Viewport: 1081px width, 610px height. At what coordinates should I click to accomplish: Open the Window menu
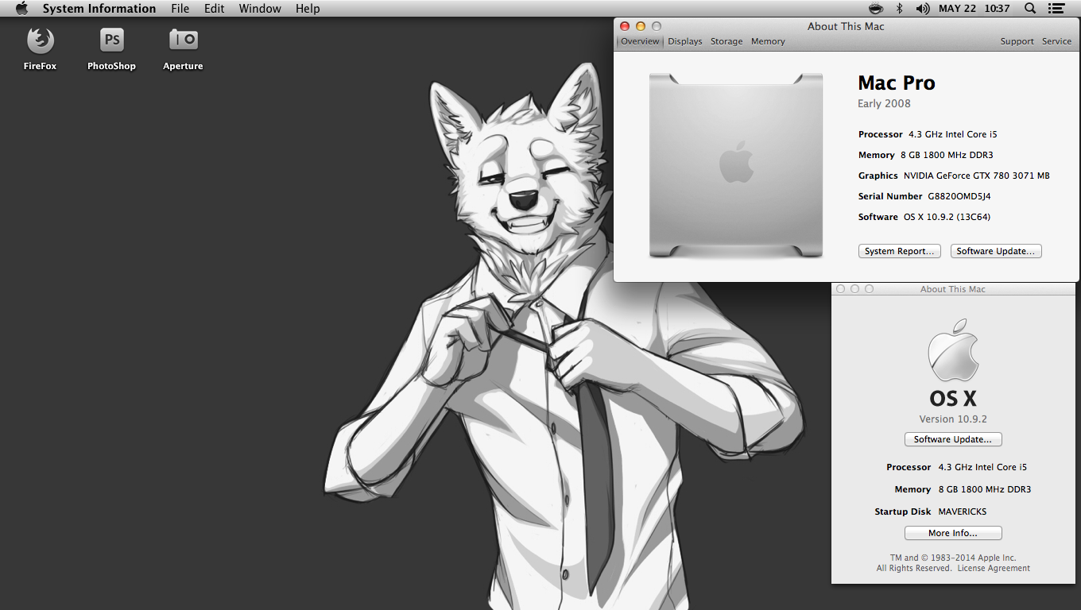260,9
